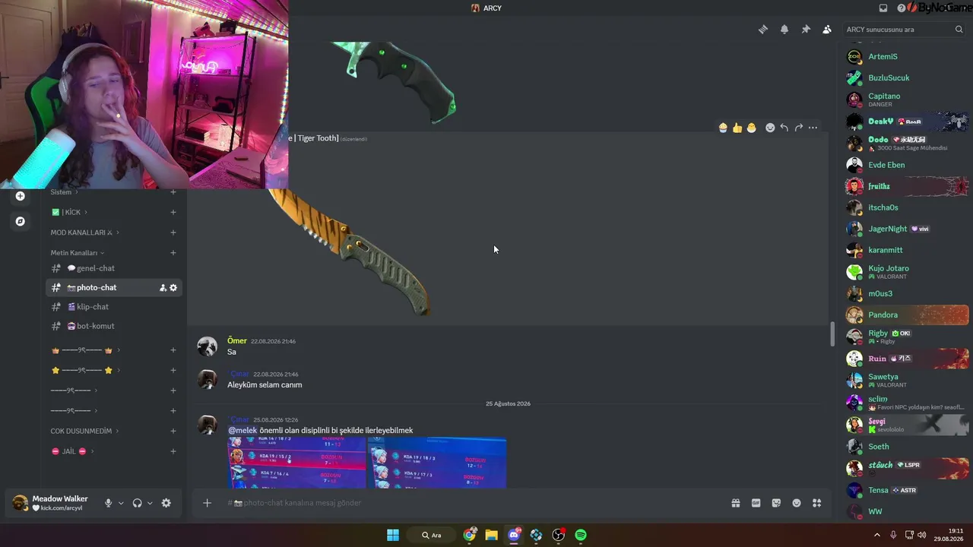Open the Windows Start menu
973x547 pixels.
pyautogui.click(x=393, y=535)
